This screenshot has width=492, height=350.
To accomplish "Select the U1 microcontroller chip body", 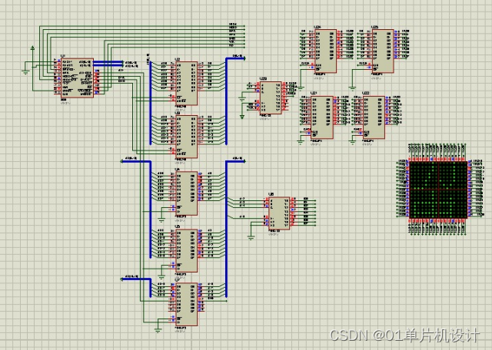I will coord(77,78).
